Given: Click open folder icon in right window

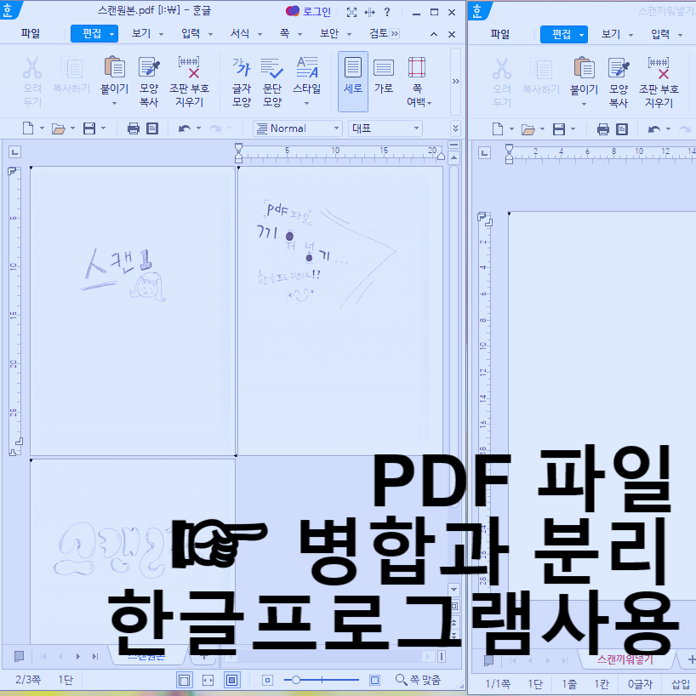Looking at the screenshot, I should (x=528, y=130).
